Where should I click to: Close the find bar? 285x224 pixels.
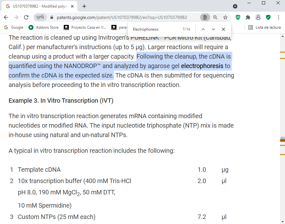223,29
